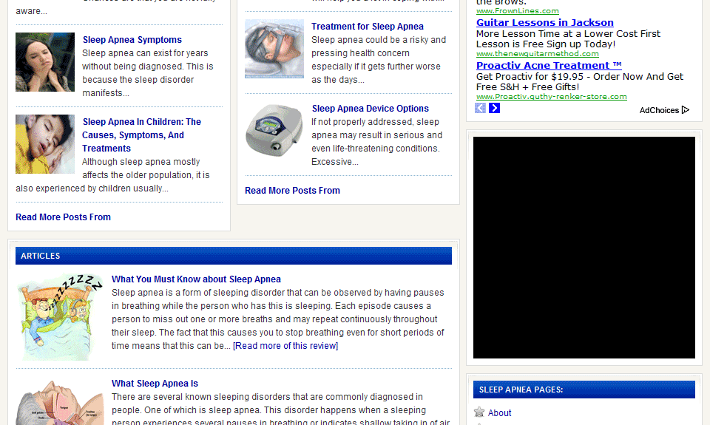Open Sleep Apnea In Children article link
710x425 pixels.
pos(141,135)
